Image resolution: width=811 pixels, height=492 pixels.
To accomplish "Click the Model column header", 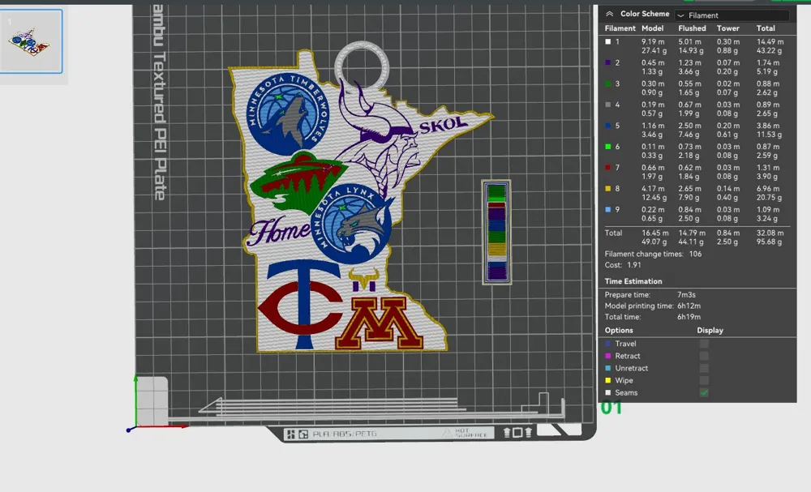I will tap(652, 28).
